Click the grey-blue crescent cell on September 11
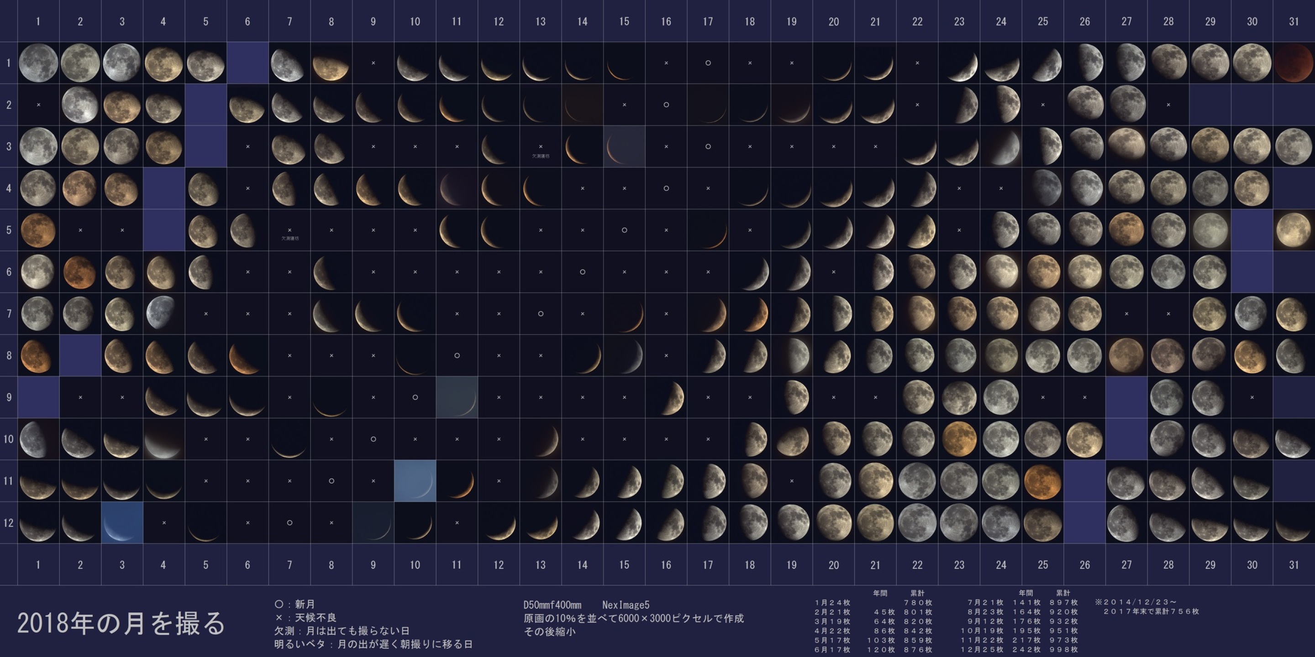 pyautogui.click(x=457, y=397)
